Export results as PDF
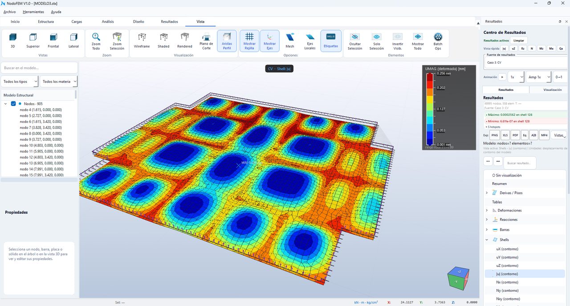The height and width of the screenshot is (306, 570). click(x=515, y=135)
